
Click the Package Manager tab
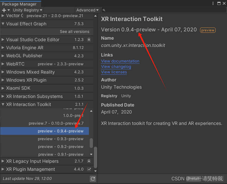pyautogui.click(x=19, y=4)
